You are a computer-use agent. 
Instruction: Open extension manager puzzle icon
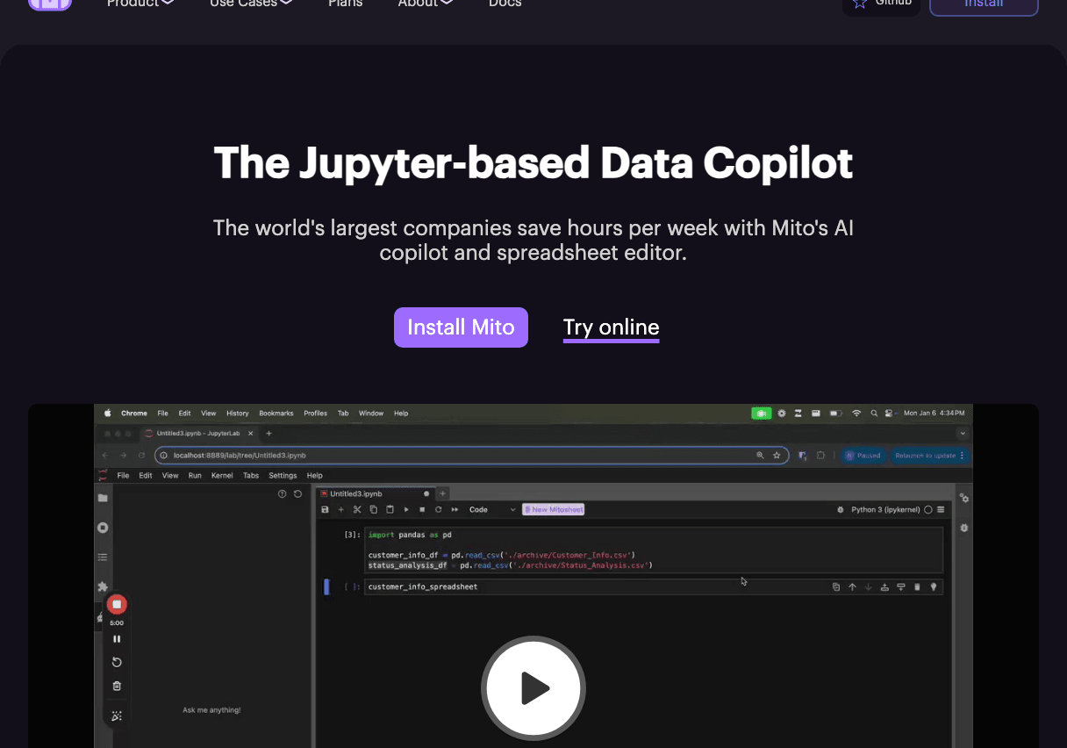tap(103, 586)
